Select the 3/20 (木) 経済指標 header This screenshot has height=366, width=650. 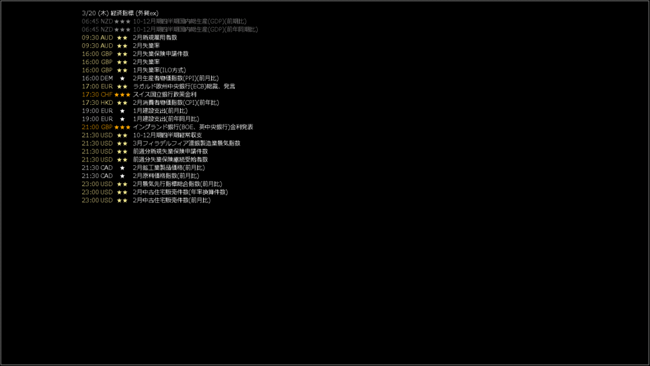click(x=120, y=13)
